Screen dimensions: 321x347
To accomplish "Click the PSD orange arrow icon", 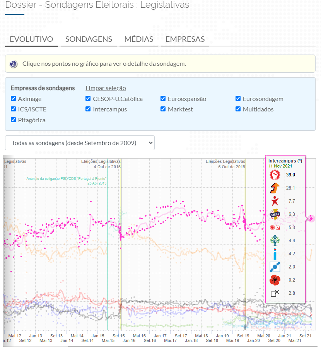I will [x=275, y=188].
